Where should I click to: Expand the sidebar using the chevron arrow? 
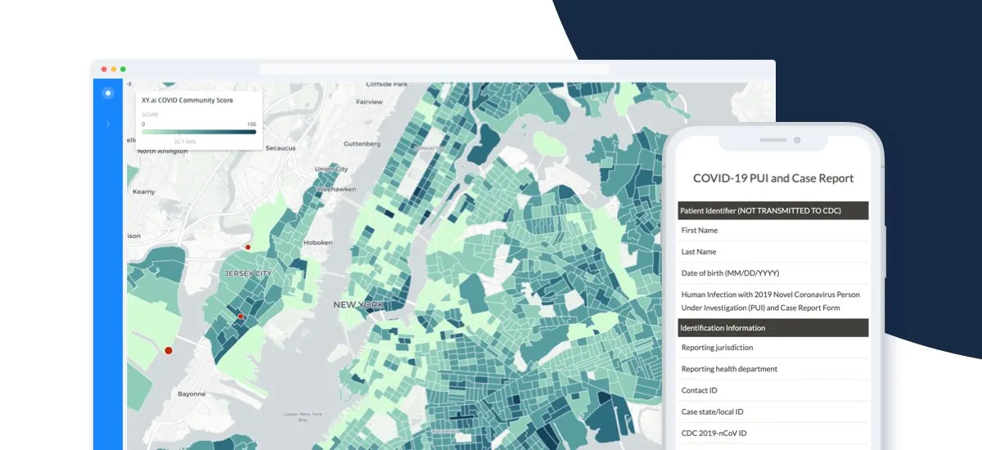click(108, 124)
